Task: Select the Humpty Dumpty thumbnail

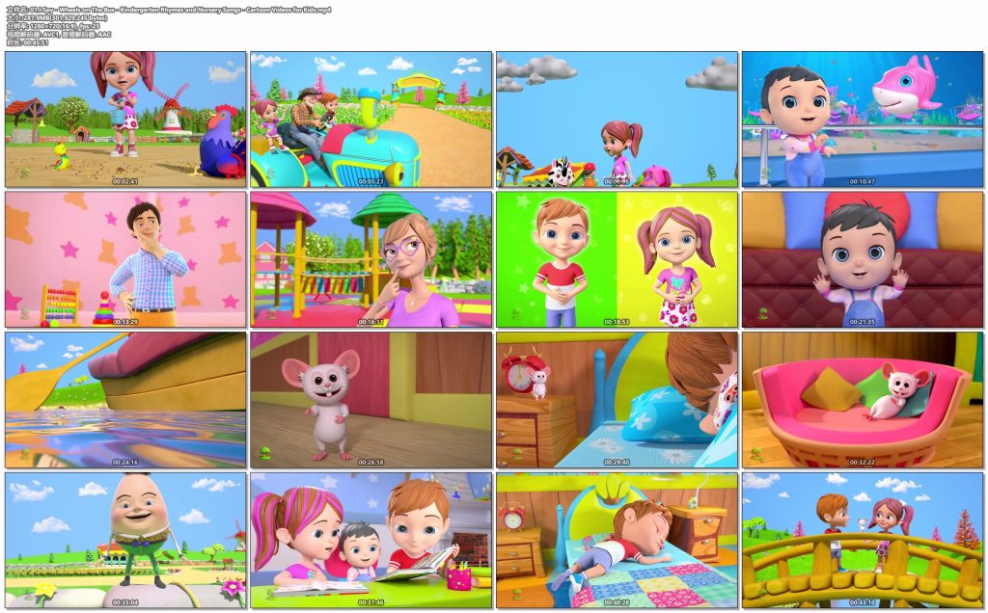Action: click(125, 541)
